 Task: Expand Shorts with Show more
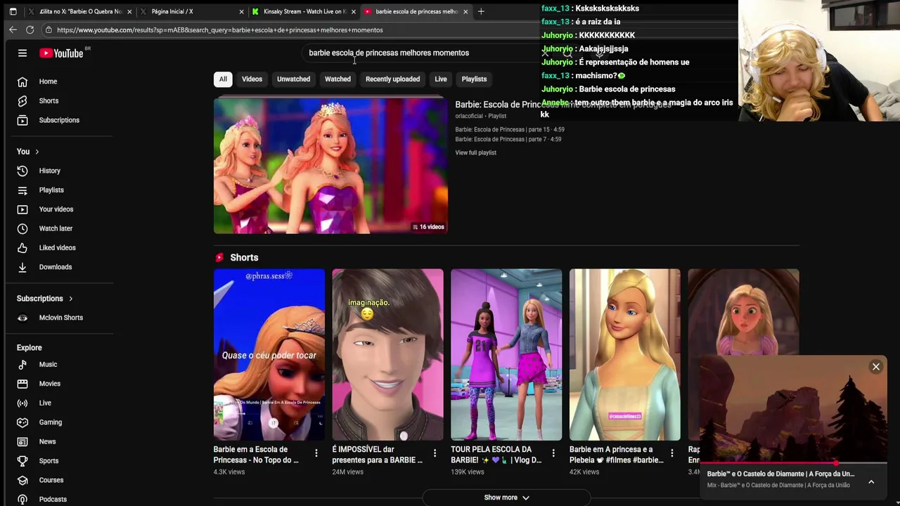(506, 498)
